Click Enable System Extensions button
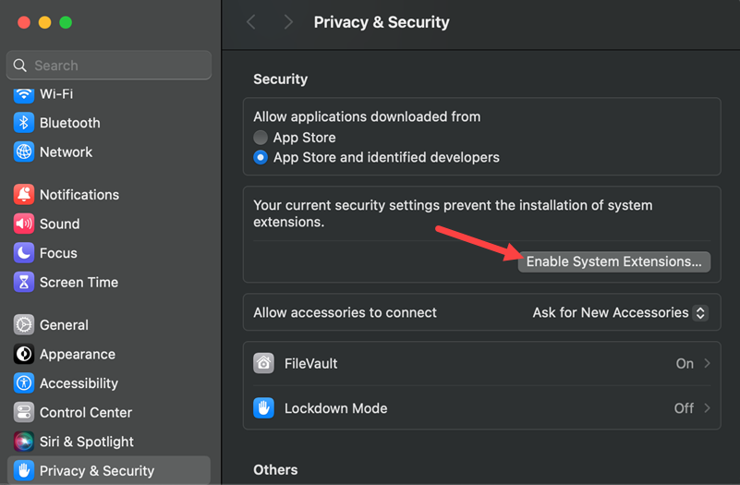Image resolution: width=740 pixels, height=485 pixels. (613, 261)
